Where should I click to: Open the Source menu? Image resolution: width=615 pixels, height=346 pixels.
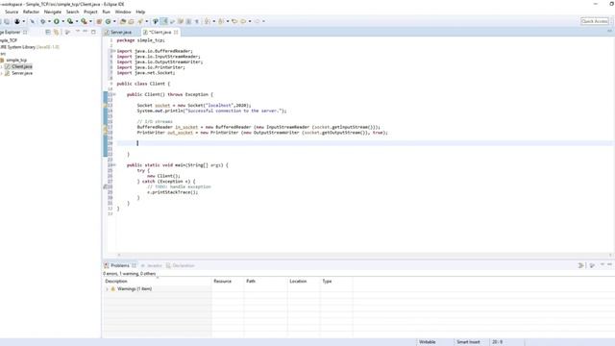(12, 12)
